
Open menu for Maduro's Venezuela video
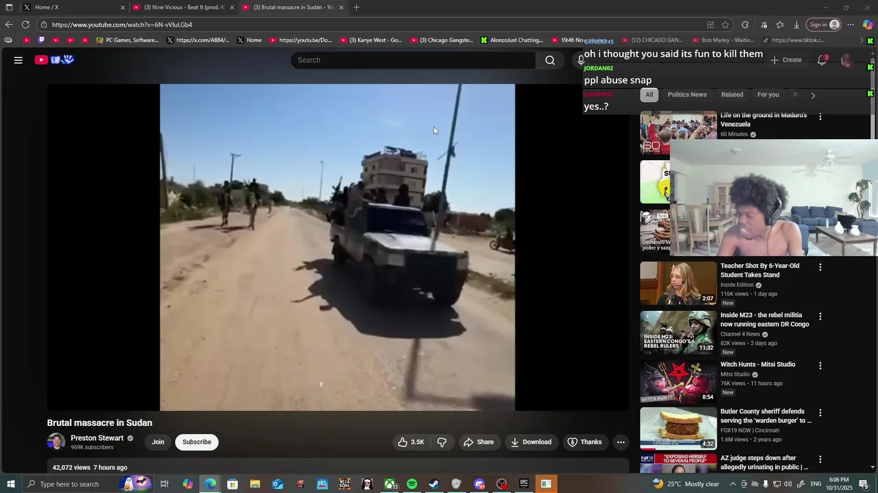pos(820,116)
